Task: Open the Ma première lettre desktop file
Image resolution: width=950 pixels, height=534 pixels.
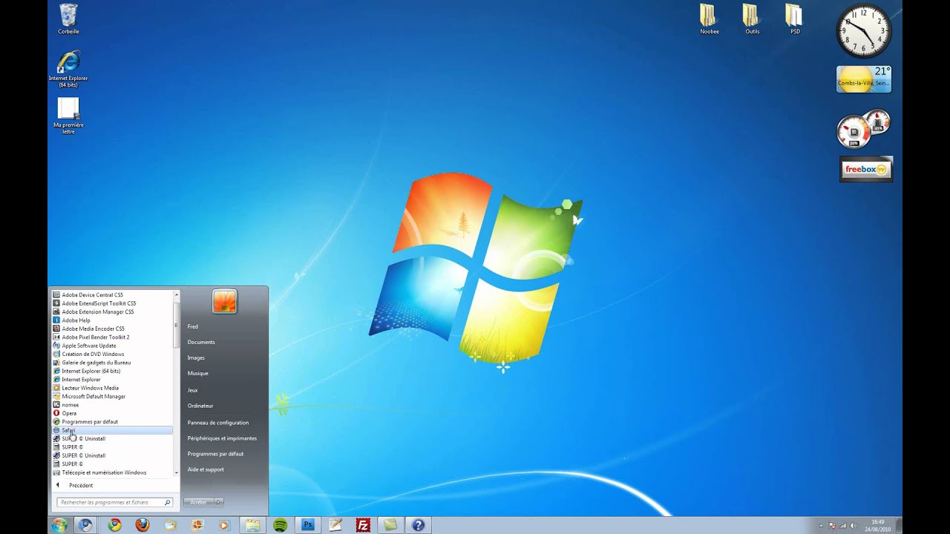Action: [x=68, y=115]
